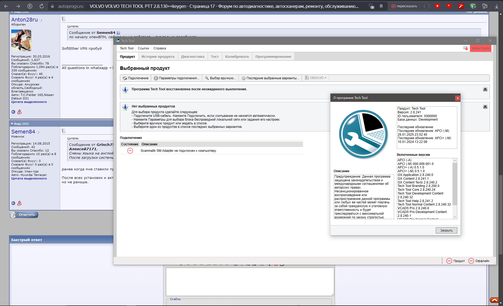Go back with the browser back arrow
The image size is (503, 306).
click(x=6, y=6)
